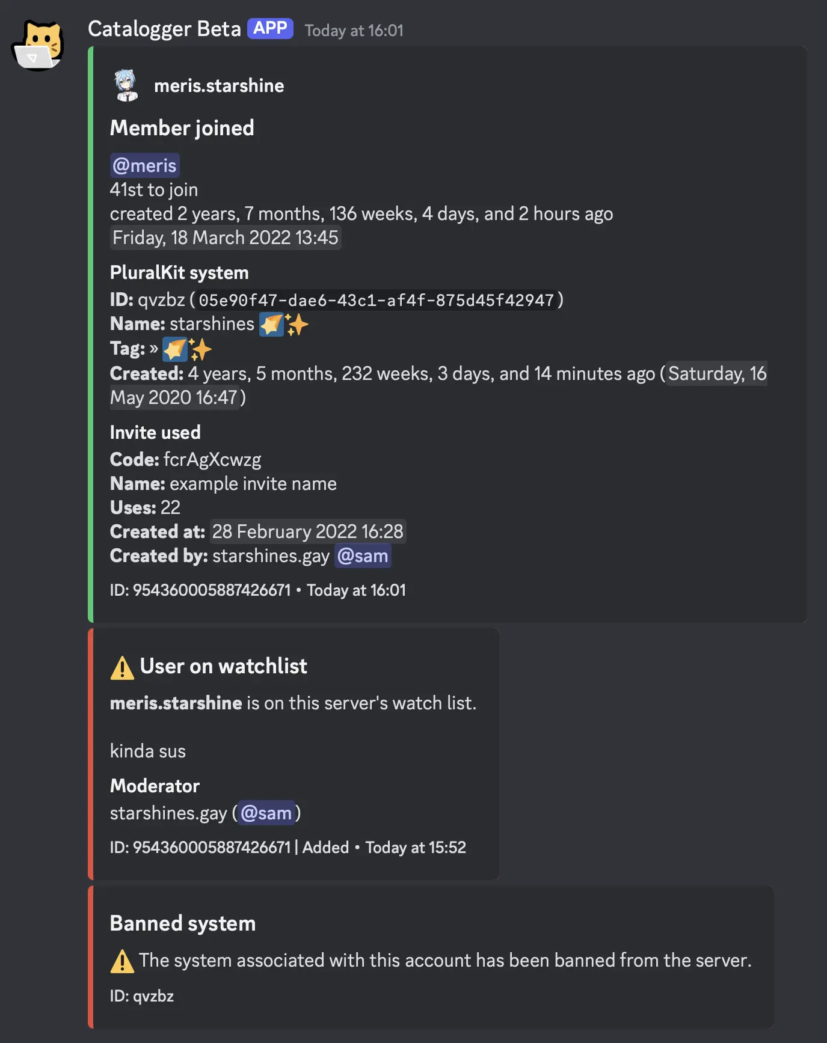Click the message timestamp Today at 16:01 in header

354,31
